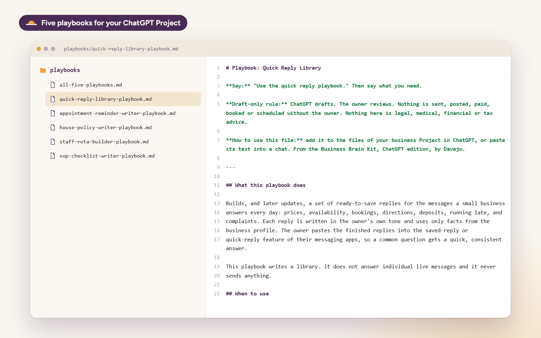Image resolution: width=541 pixels, height=338 pixels.
Task: Click the playbooks folder icon
Action: [x=43, y=70]
